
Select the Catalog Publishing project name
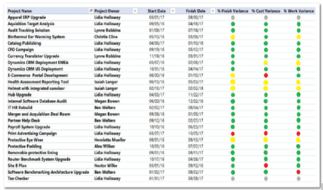tap(24, 43)
